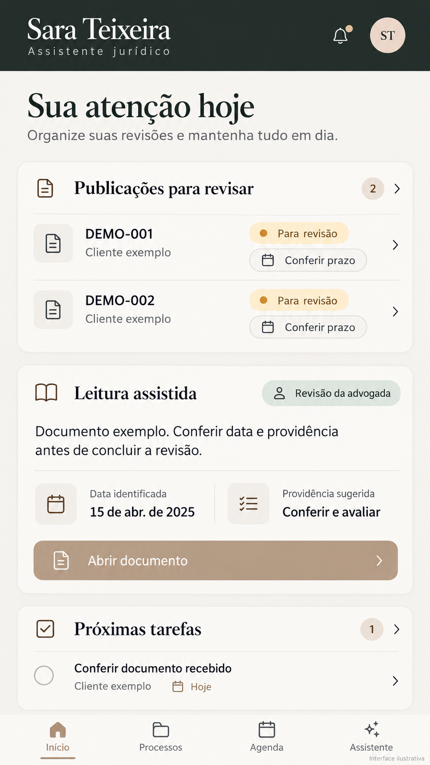The image size is (430, 765).
Task: Click Documento exemplo description text
Action: coord(187,441)
